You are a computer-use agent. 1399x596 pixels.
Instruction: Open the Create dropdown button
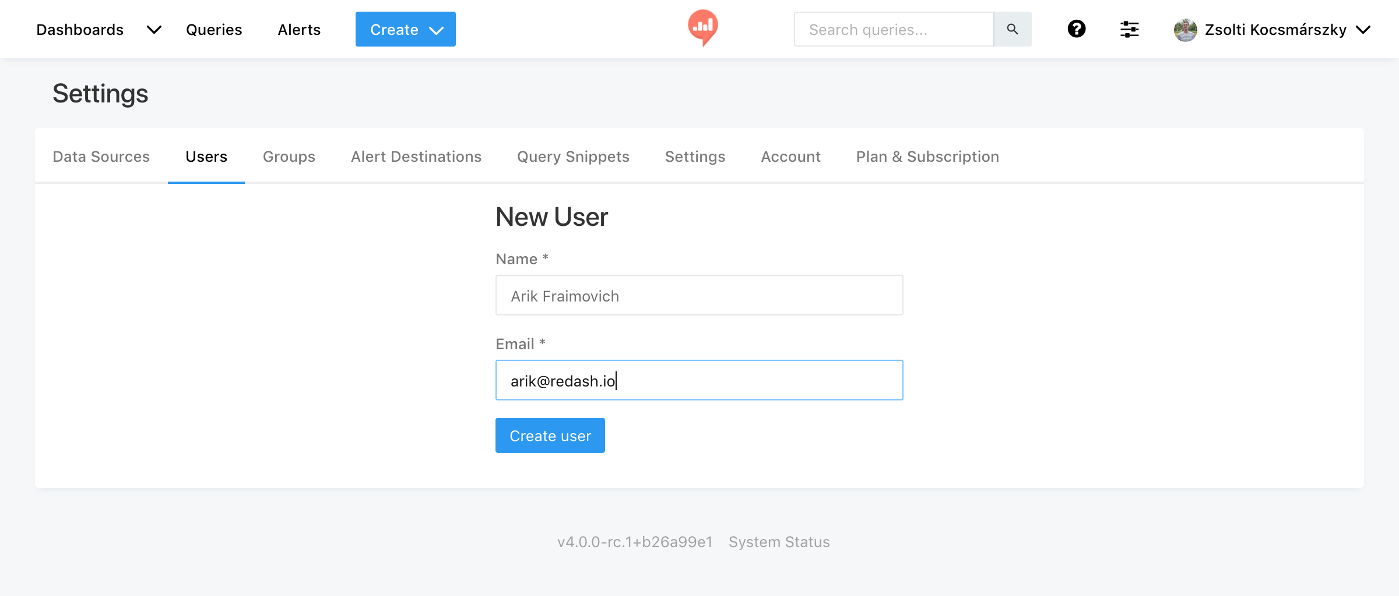tap(405, 29)
